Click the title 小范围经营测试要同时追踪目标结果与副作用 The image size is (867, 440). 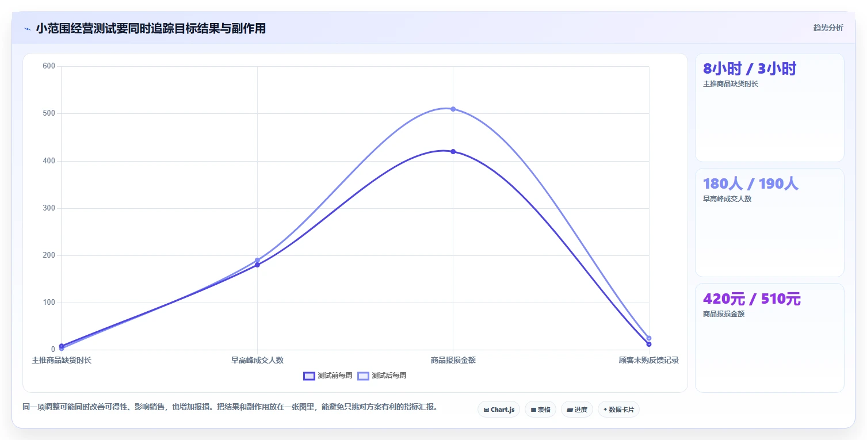[151, 29]
